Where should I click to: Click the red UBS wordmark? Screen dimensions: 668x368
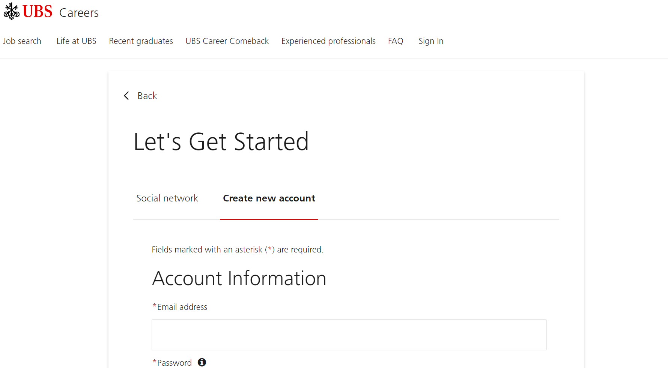coord(38,12)
